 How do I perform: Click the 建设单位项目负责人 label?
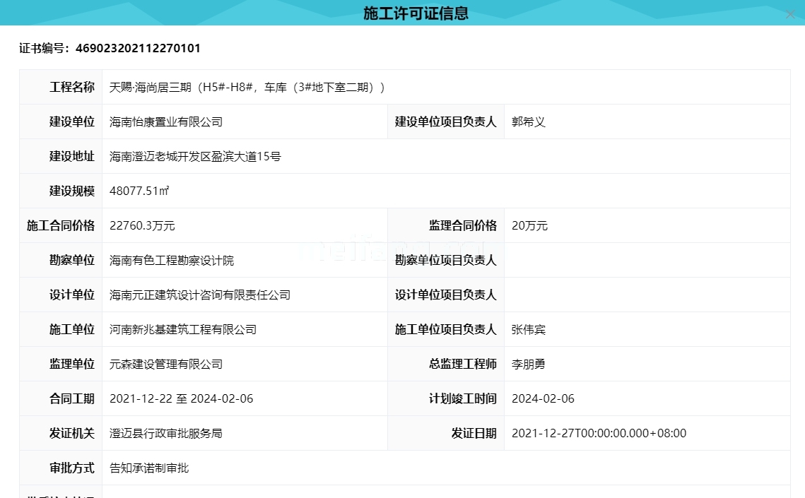pos(446,122)
